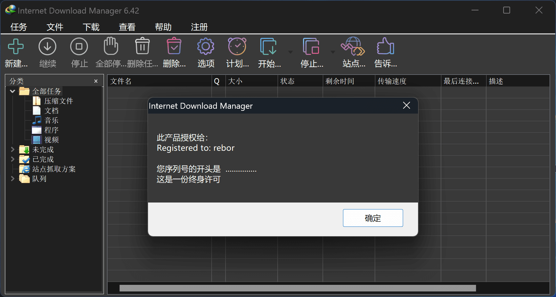The height and width of the screenshot is (297, 556).
Task: Sort by 描述 column header
Action: pos(518,81)
